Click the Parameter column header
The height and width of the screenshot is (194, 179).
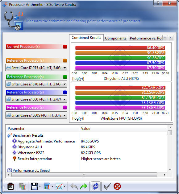[43, 129]
